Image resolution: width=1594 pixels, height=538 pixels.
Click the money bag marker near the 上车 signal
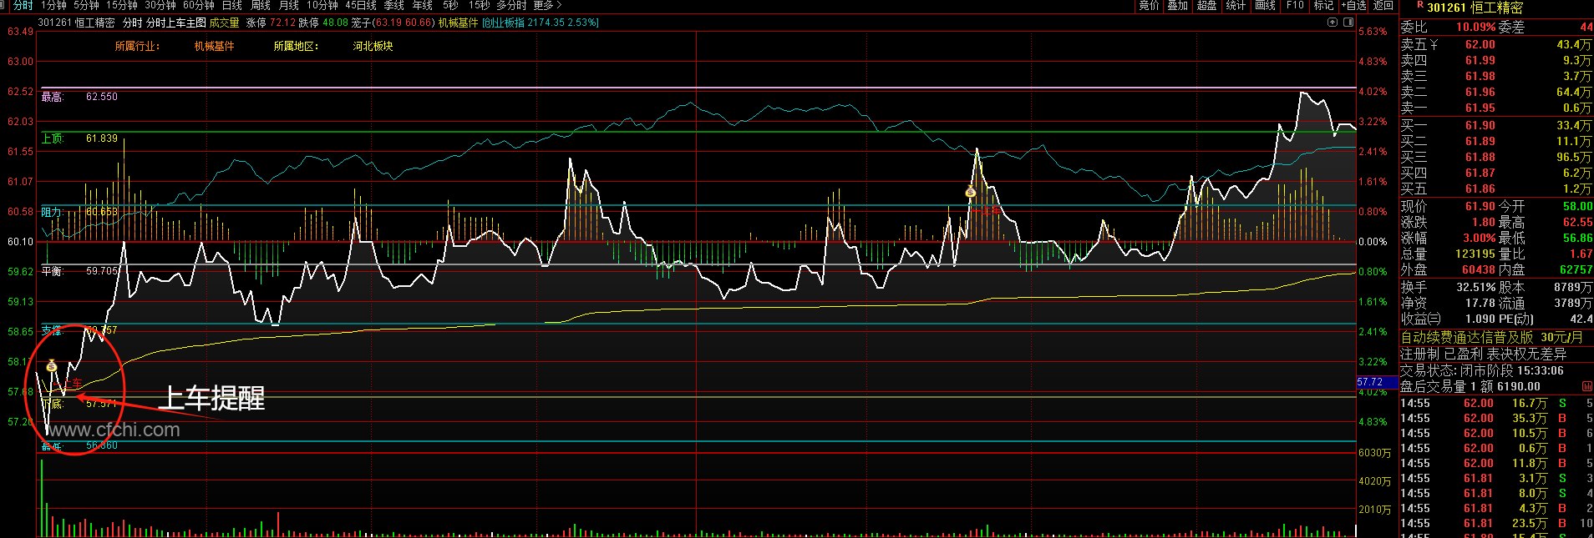tap(52, 365)
